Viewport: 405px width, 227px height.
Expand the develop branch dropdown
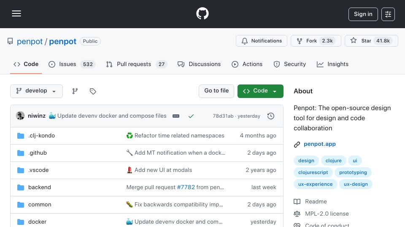[36, 91]
